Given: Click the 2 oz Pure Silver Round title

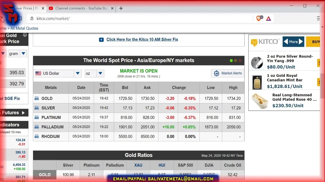Looking at the screenshot, I should (290, 58).
